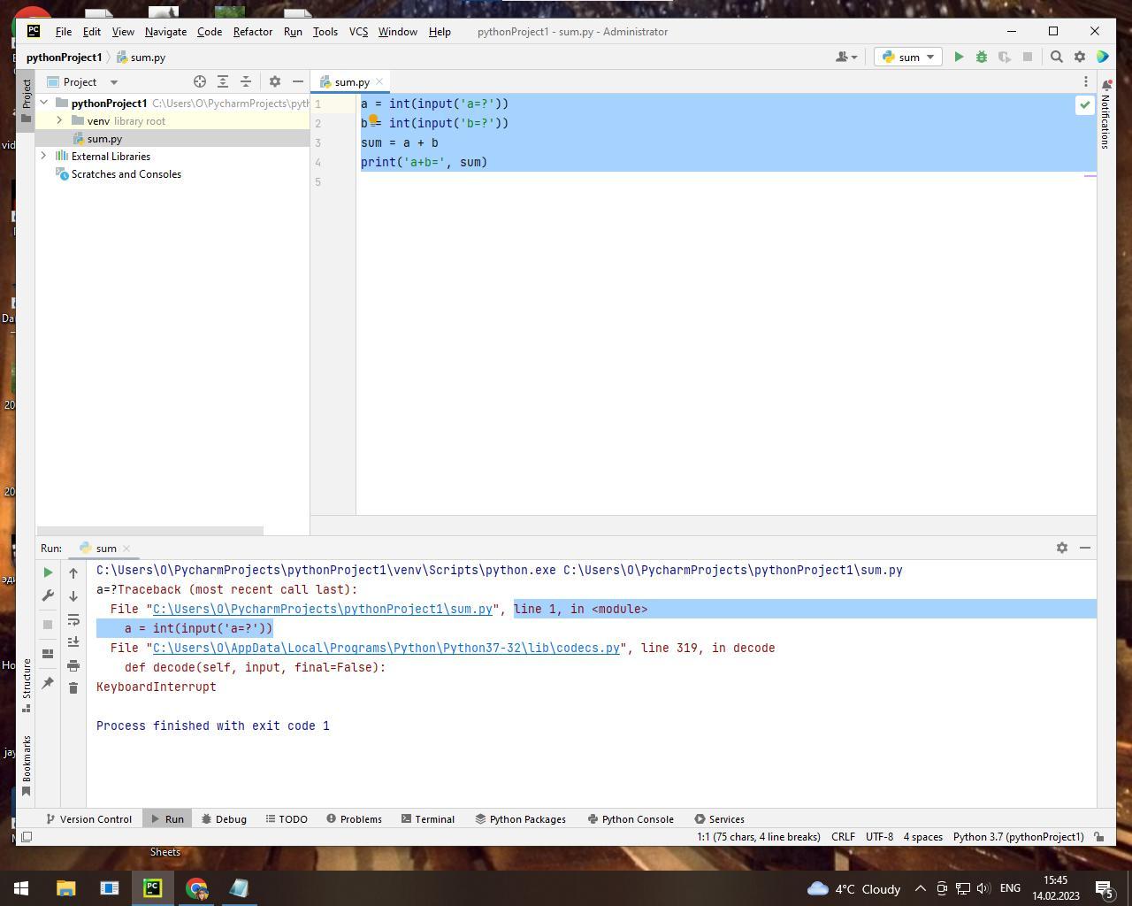Open the VCS menu

[358, 31]
